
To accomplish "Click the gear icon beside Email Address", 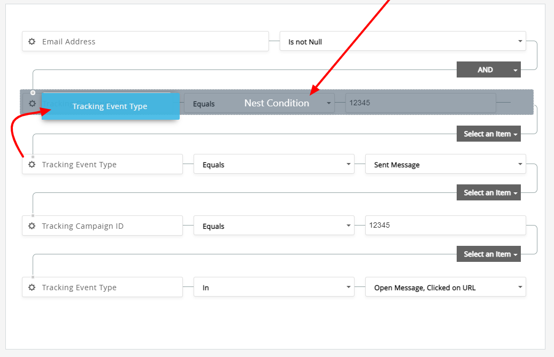I will (32, 42).
